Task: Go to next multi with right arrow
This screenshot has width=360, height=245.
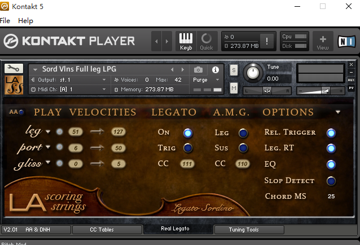Action: point(167,41)
